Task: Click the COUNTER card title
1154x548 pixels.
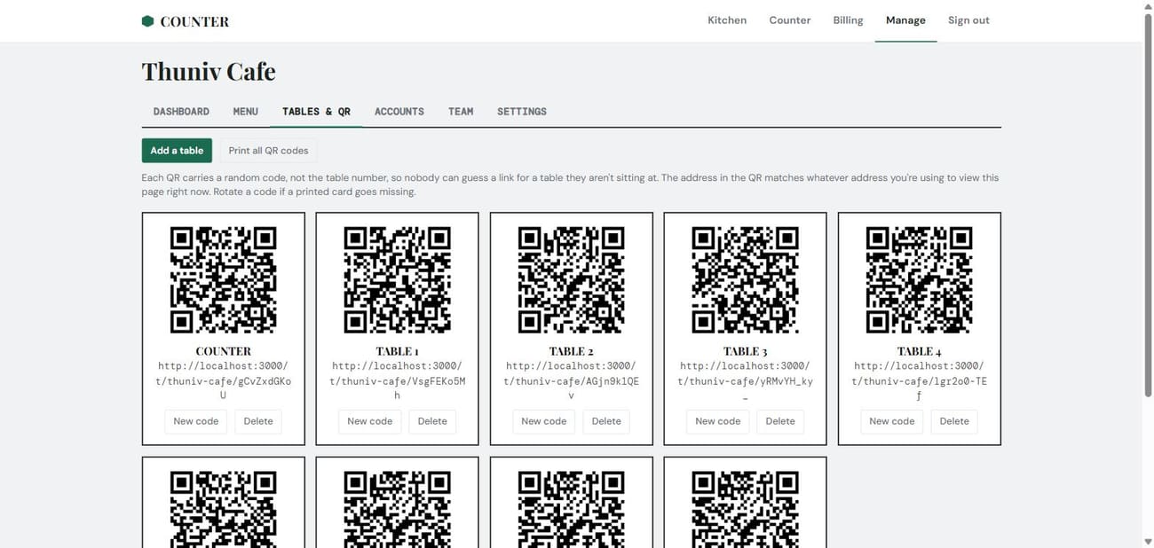Action: click(223, 351)
